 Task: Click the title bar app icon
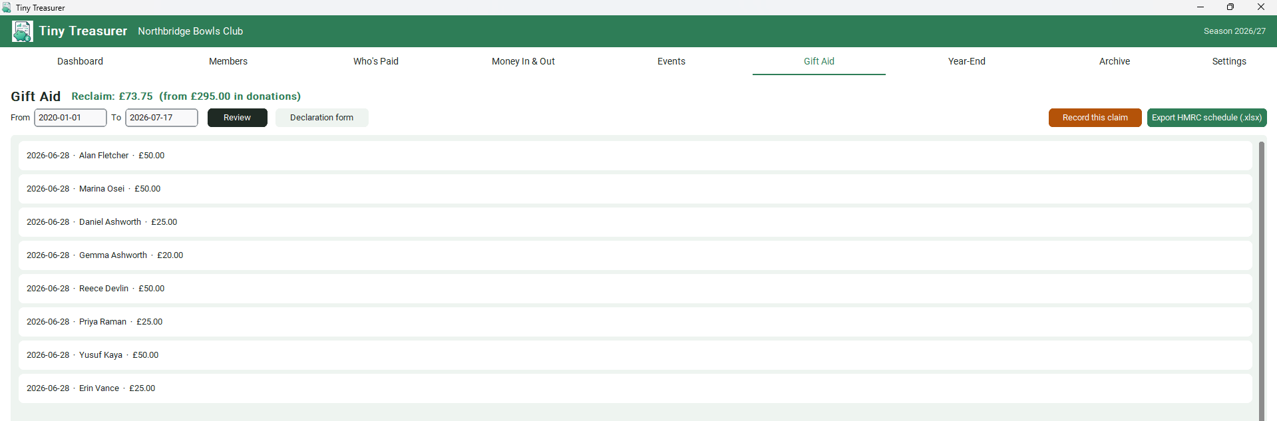pos(7,7)
